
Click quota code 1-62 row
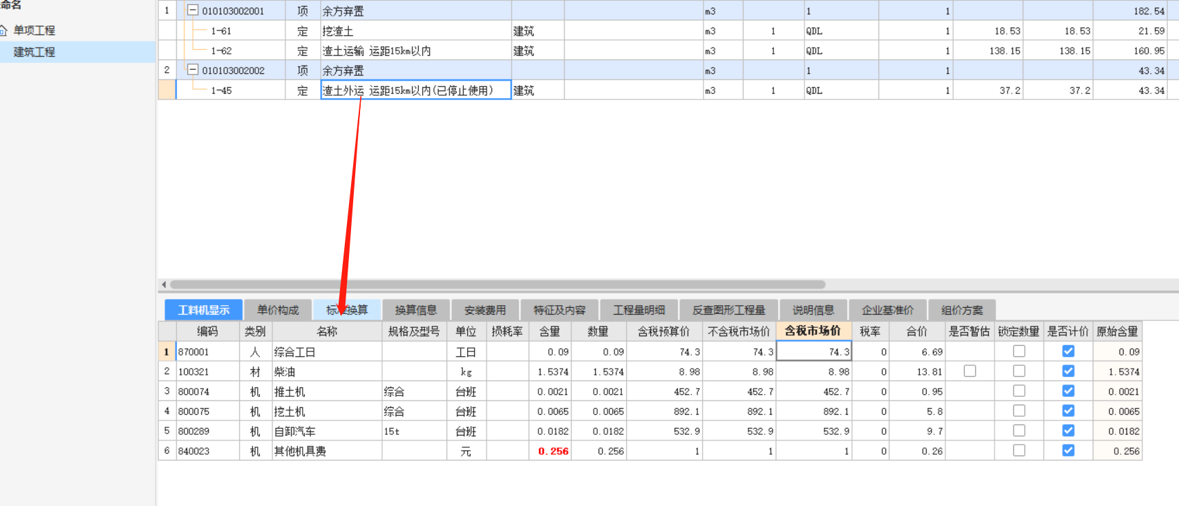coord(221,51)
